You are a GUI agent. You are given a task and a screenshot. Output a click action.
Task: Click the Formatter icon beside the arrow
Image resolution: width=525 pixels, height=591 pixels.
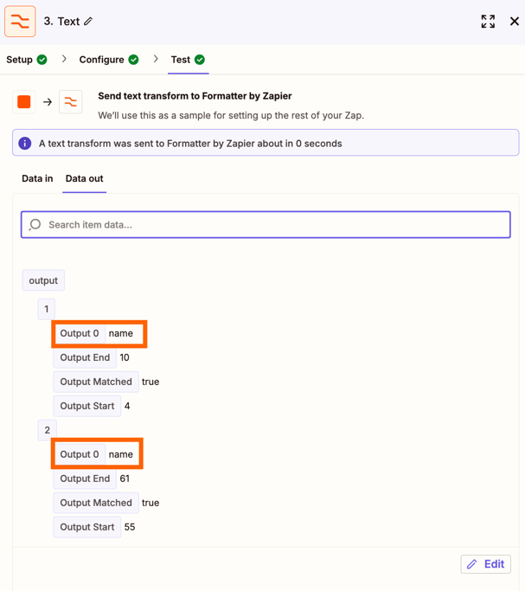(x=71, y=102)
